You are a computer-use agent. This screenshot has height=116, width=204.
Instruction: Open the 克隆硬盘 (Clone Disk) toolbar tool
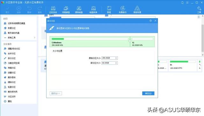(66, 10)
